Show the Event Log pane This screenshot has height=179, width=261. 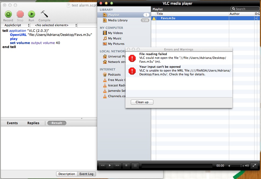tap(86, 174)
